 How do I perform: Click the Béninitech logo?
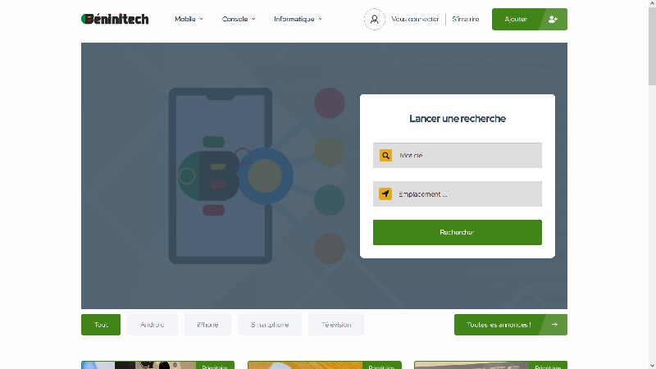point(115,19)
